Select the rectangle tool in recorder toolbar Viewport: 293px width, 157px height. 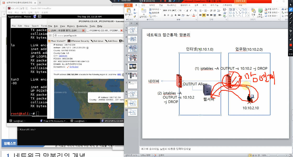coord(291,27)
